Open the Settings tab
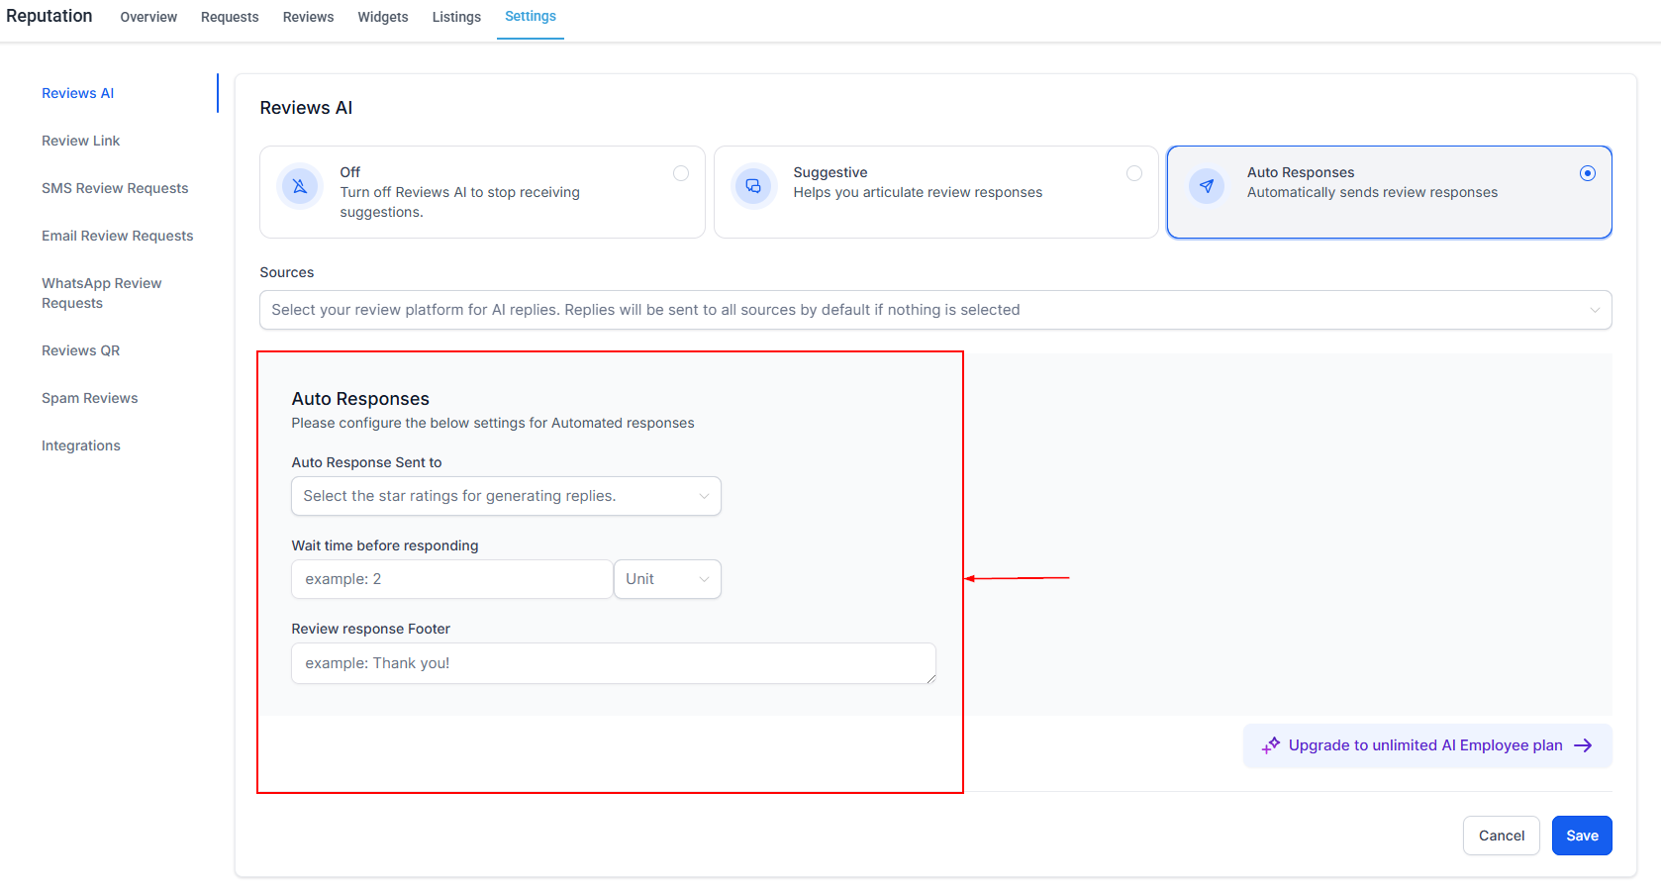Viewport: 1661px width, 887px height. pyautogui.click(x=531, y=17)
